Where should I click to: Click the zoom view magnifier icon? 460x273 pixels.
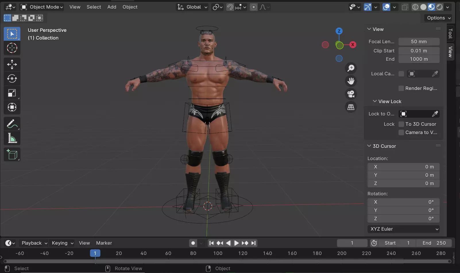tap(351, 68)
